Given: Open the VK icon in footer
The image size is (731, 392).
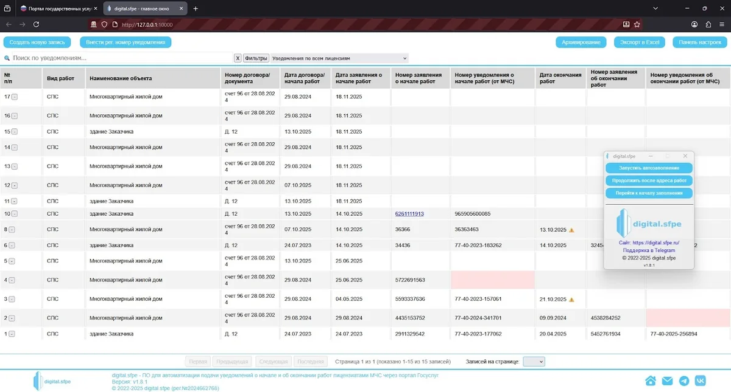Looking at the screenshot, I should [x=701, y=380].
